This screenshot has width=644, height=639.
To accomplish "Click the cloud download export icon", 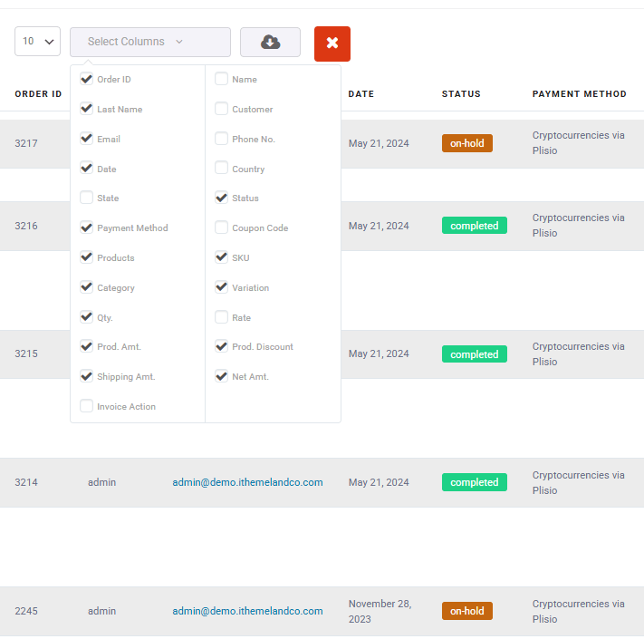I will tap(270, 42).
